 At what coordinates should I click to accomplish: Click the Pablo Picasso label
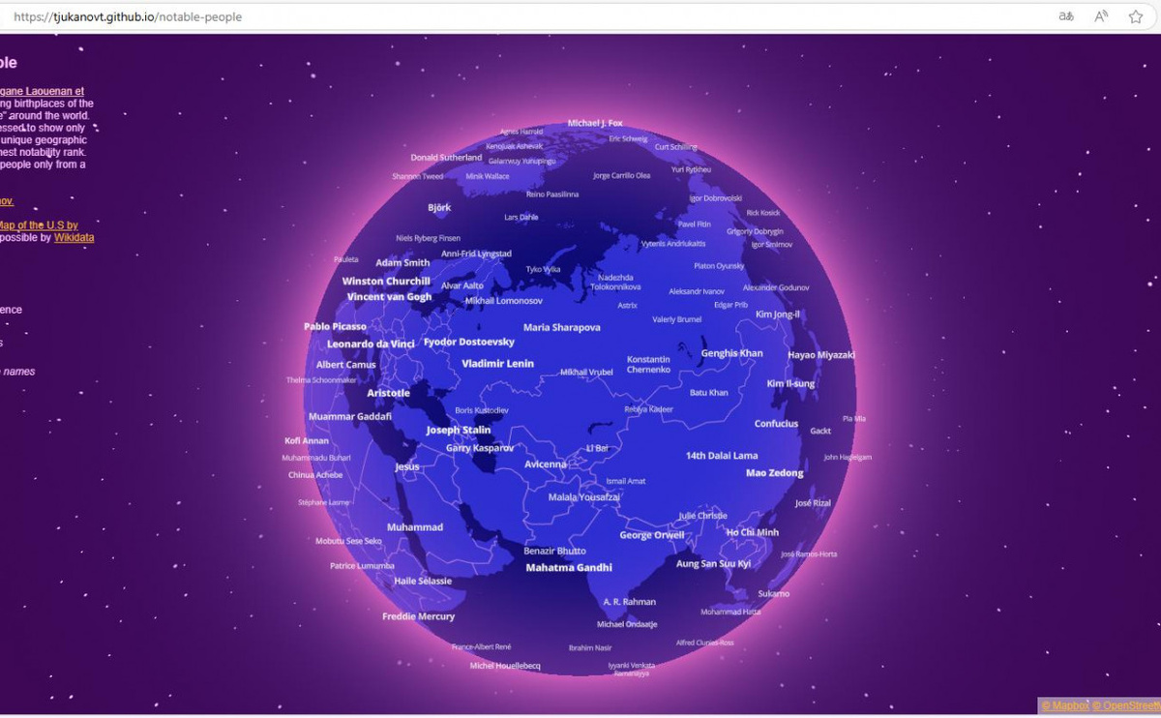[335, 326]
